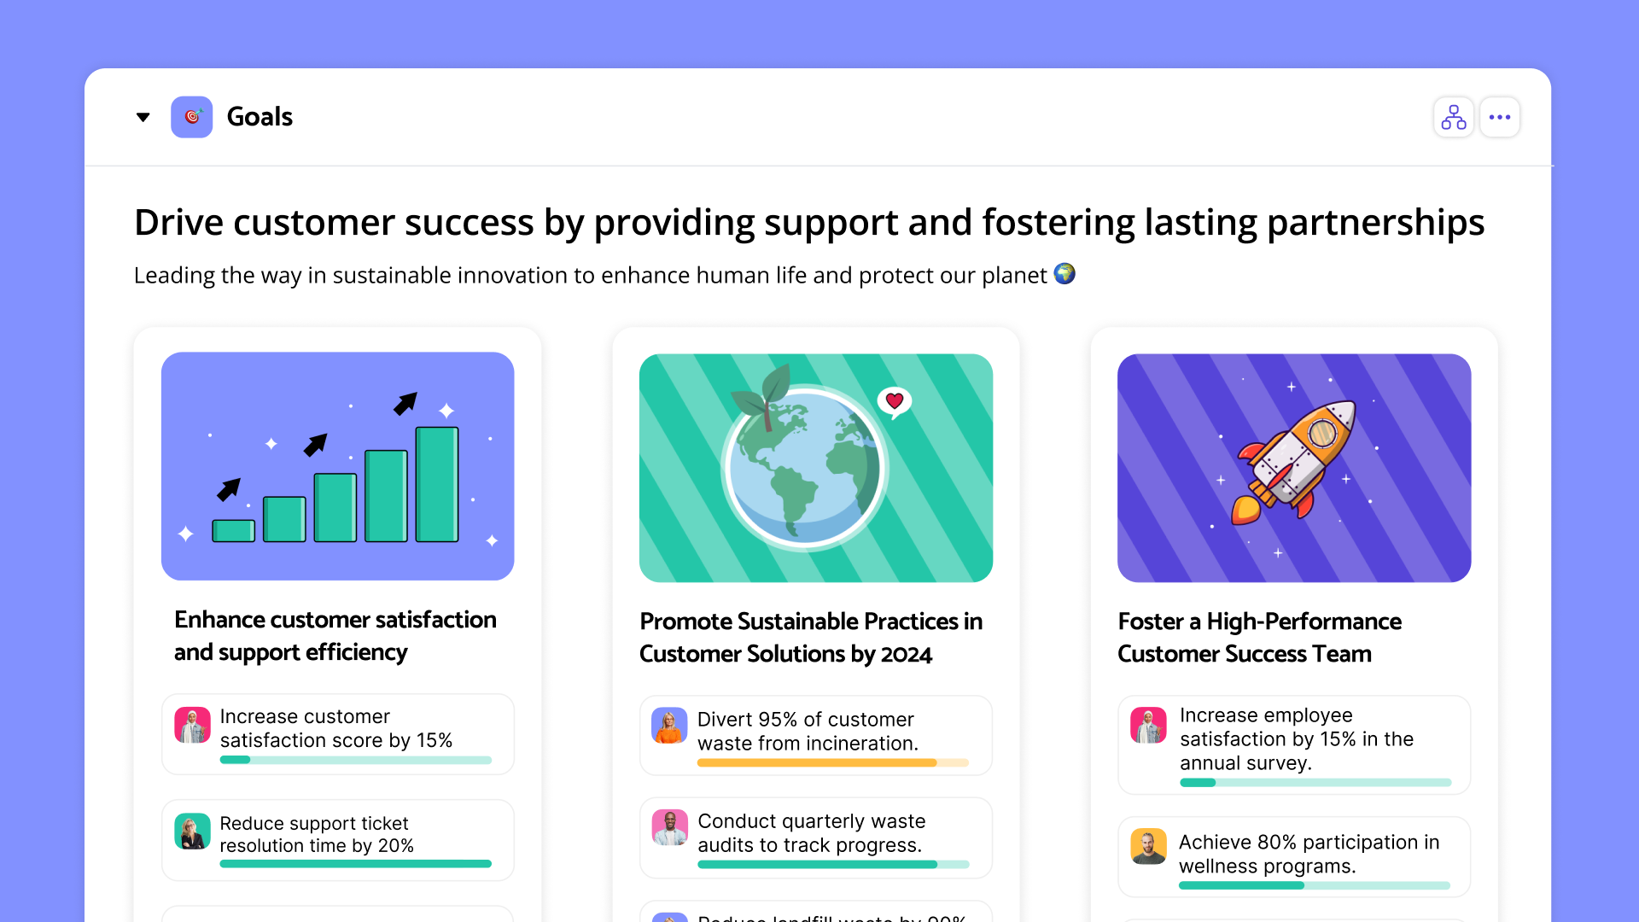Open 'Enhance customer satisfaction and support efficiency' goal
This screenshot has width=1639, height=922.
point(335,635)
